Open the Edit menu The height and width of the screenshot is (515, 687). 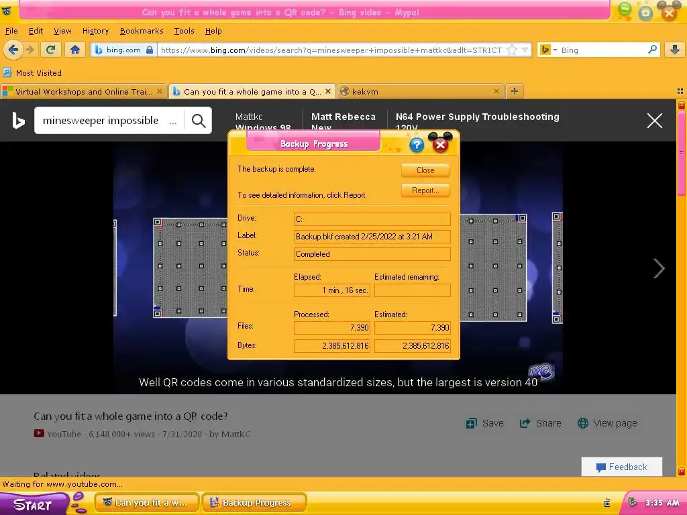click(36, 31)
